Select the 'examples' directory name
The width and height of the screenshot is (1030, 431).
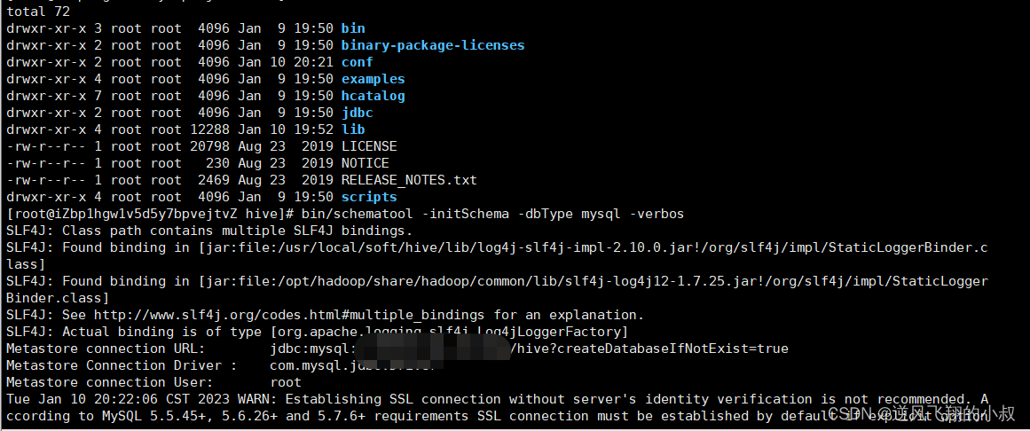373,79
